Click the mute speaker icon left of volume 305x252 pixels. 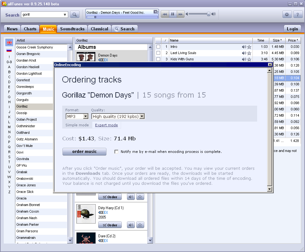pyautogui.click(x=187, y=14)
